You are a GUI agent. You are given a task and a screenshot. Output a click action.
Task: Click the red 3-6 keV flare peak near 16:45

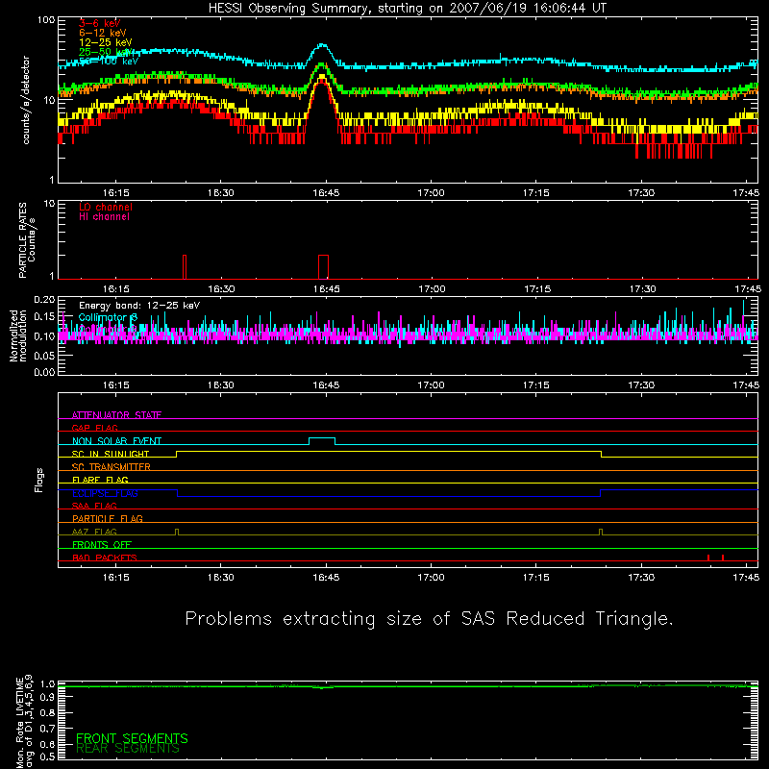tap(322, 84)
